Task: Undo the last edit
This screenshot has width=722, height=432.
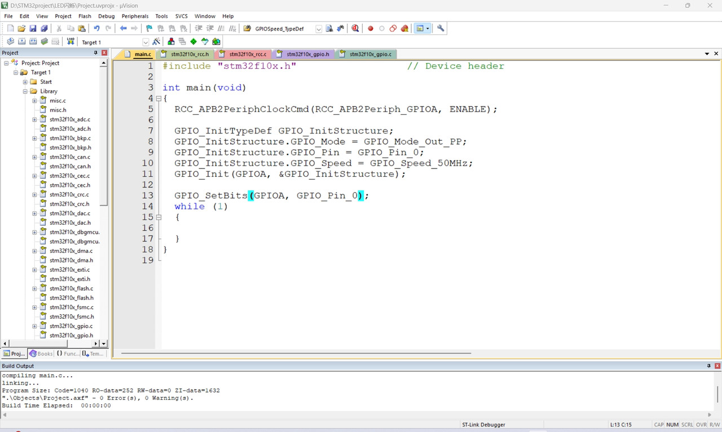Action: (96, 28)
